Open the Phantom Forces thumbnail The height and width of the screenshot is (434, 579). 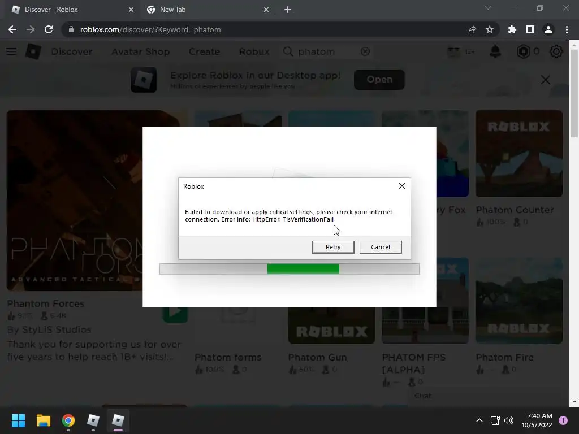click(75, 201)
